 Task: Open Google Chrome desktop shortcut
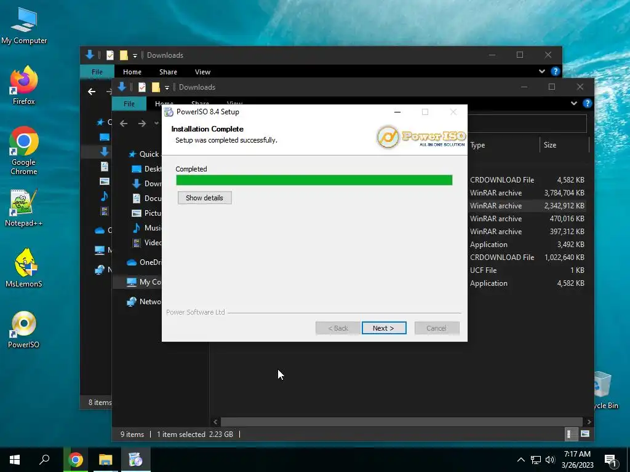coord(24,151)
